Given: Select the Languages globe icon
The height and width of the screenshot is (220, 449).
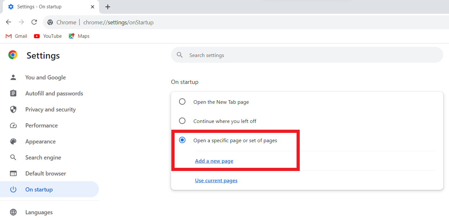Looking at the screenshot, I should [x=13, y=212].
